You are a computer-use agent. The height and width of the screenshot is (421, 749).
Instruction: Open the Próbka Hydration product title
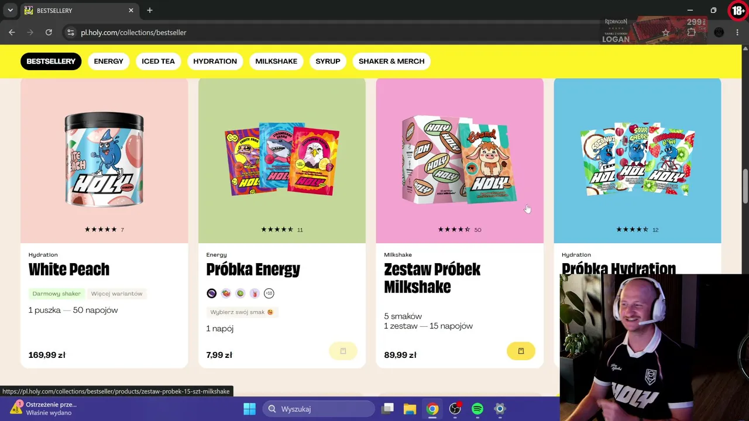pos(619,268)
